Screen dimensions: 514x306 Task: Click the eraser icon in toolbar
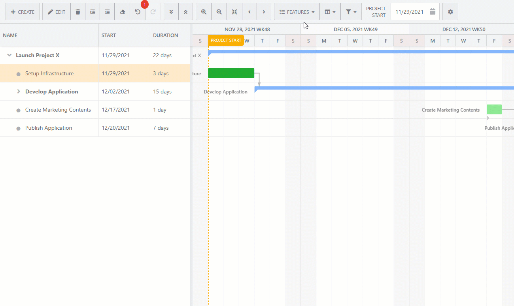pos(122,12)
